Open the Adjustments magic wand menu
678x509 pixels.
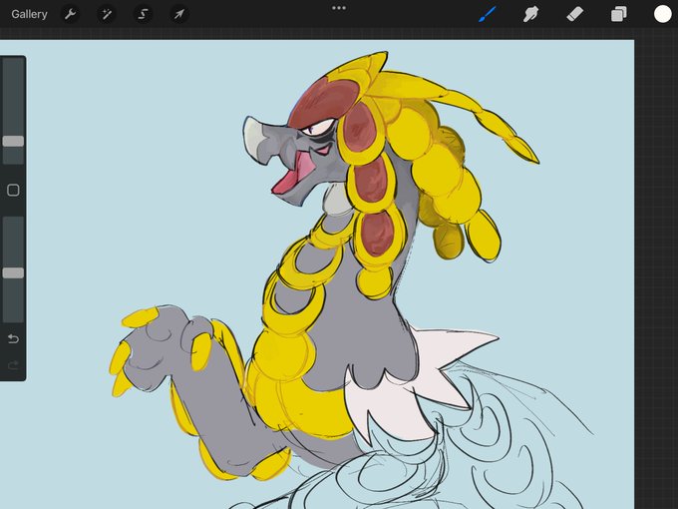tap(107, 14)
